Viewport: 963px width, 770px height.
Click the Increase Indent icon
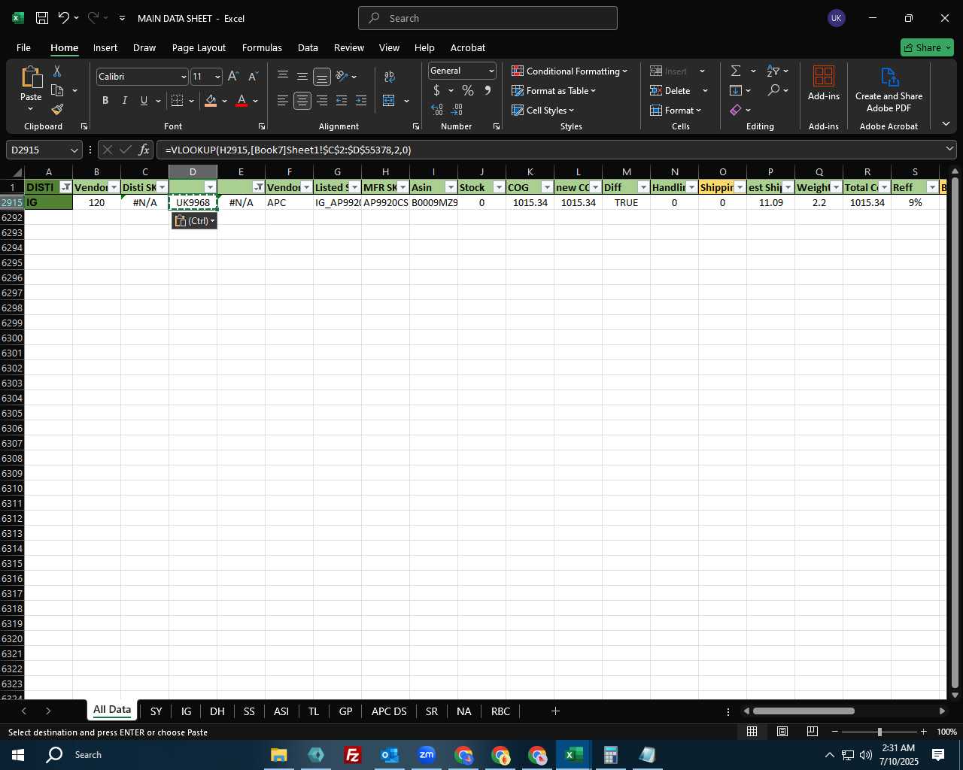tap(361, 101)
